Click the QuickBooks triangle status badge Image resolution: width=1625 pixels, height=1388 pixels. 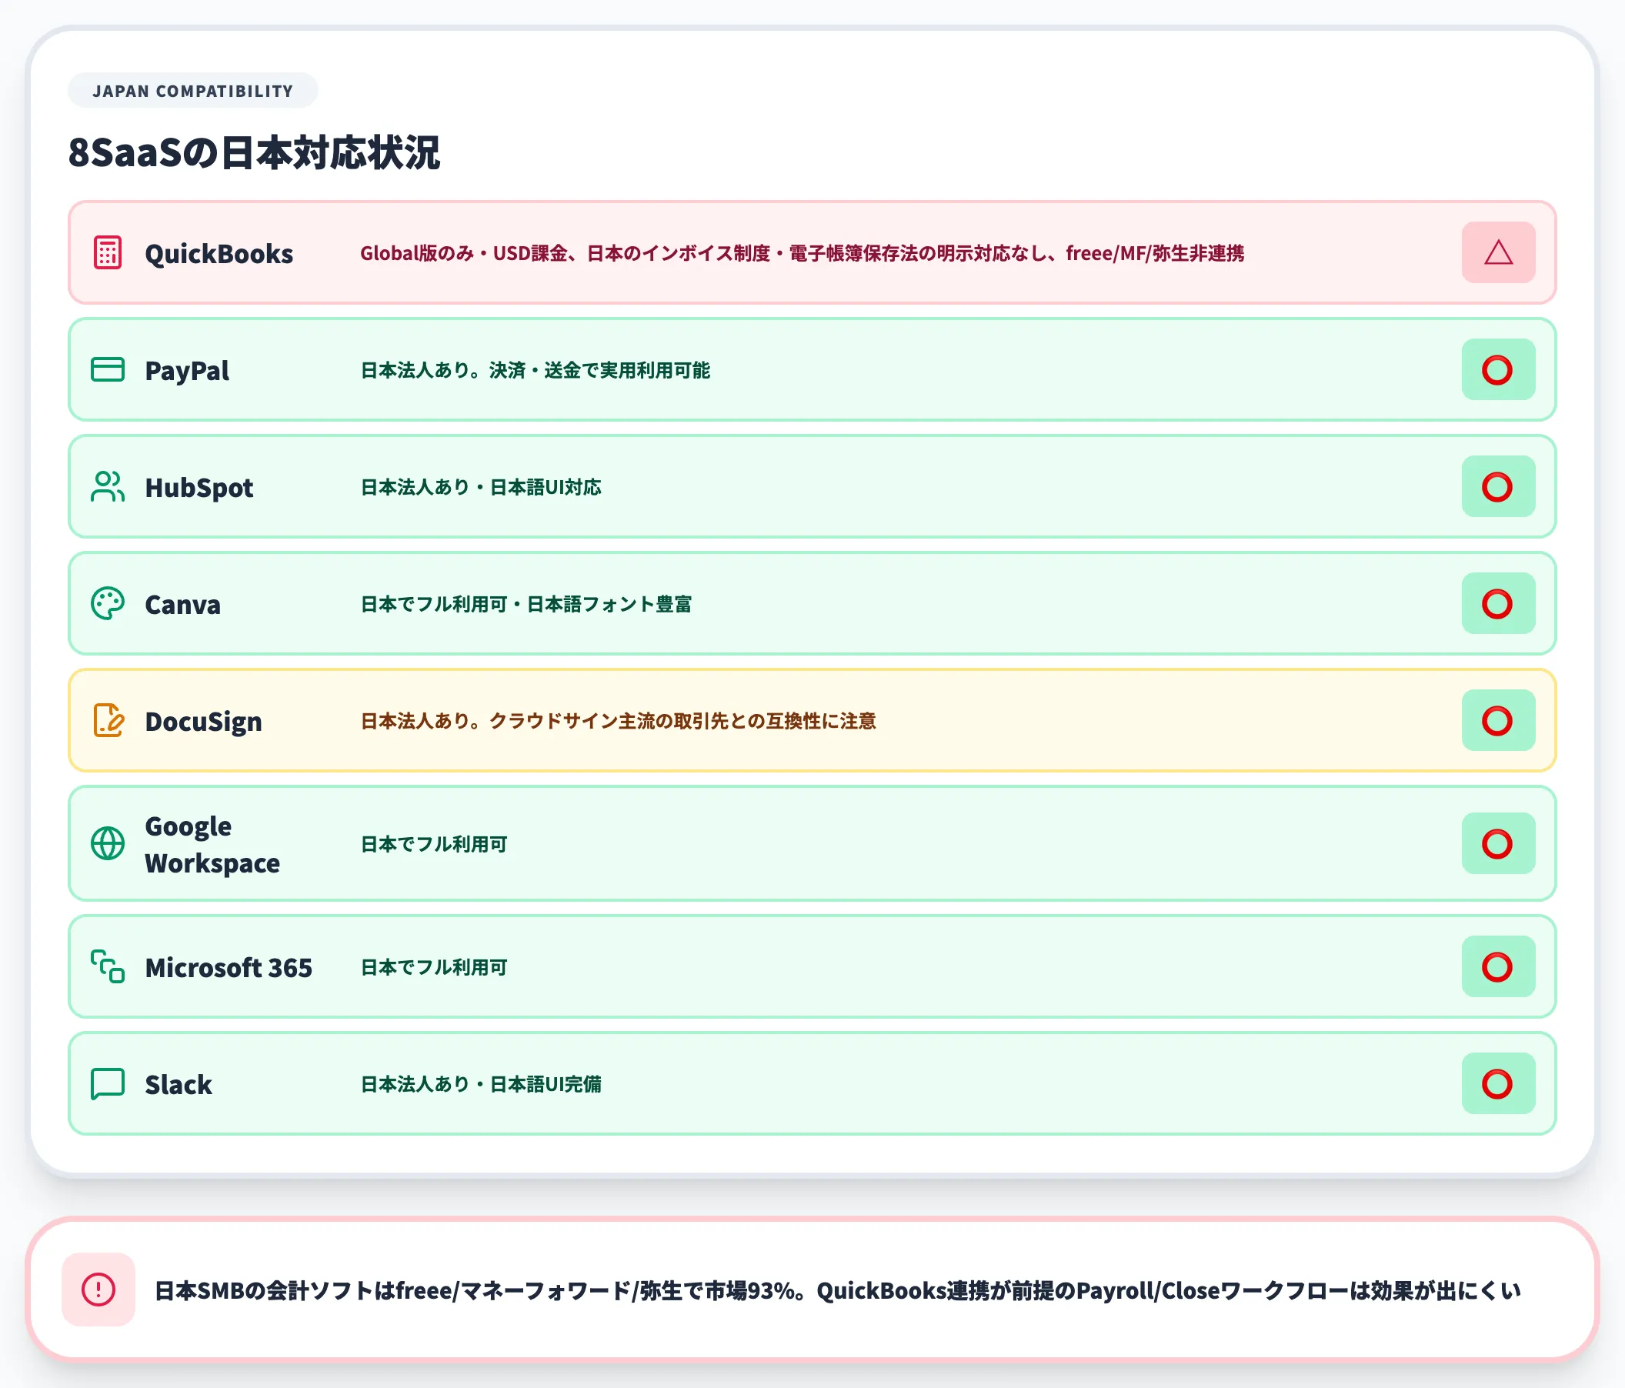coord(1498,252)
